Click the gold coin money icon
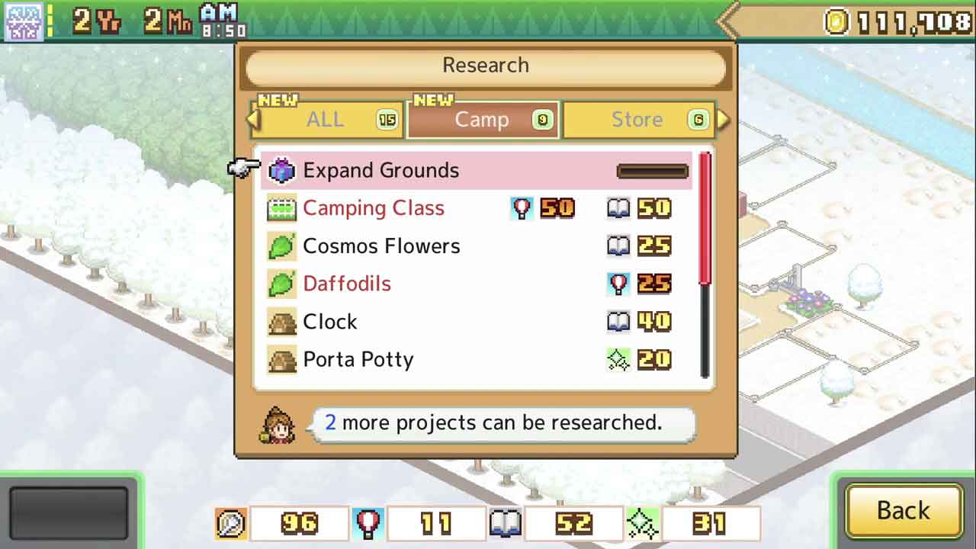Viewport: 976px width, 549px height. point(836,22)
